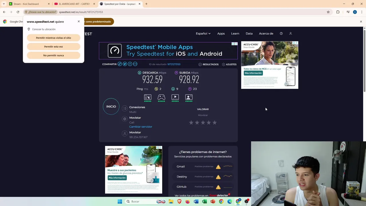Click the globe server icon beside Movistar Cali
This screenshot has width=366, height=206.
pos(124,119)
